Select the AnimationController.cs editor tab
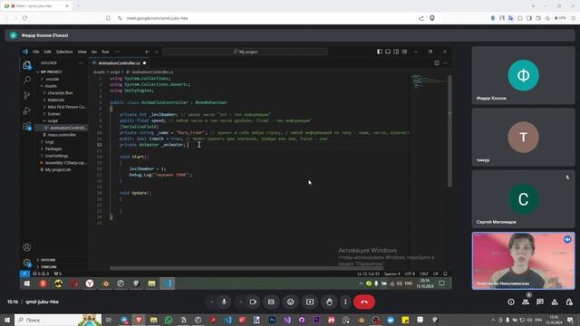The width and height of the screenshot is (580, 326). [x=119, y=63]
